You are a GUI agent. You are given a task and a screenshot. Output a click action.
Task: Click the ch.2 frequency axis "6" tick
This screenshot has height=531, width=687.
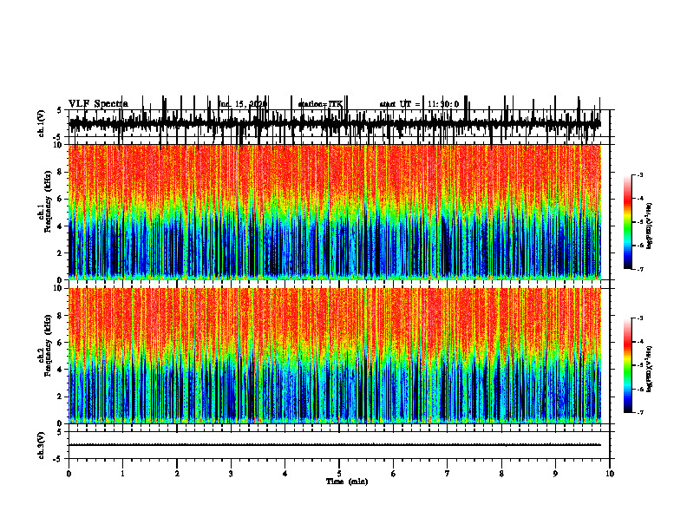(61, 343)
